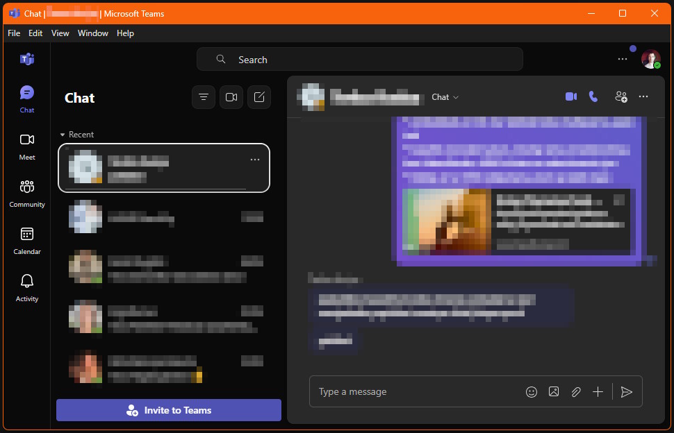Open the emoji picker
The width and height of the screenshot is (674, 433).
[x=532, y=392]
